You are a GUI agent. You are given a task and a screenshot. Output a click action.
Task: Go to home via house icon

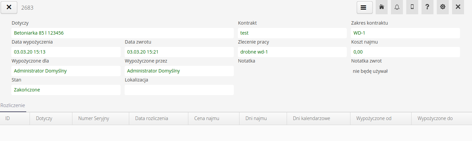[382, 7]
